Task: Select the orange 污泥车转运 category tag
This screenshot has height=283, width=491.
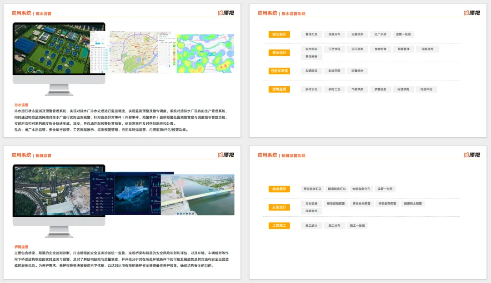Action: 279,71
